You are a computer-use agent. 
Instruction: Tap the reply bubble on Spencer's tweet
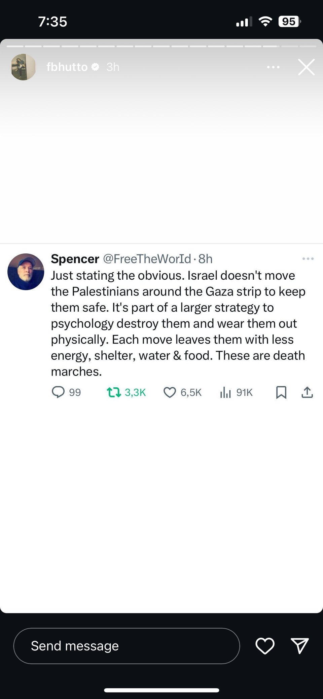coord(58,392)
